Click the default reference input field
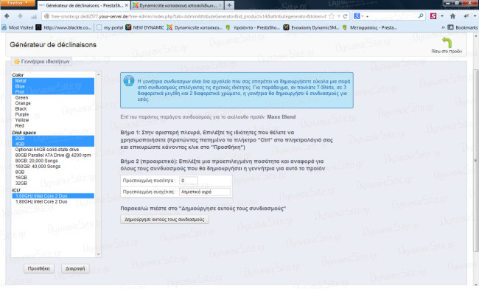Viewport: 479px width, 289px height. click(x=205, y=192)
